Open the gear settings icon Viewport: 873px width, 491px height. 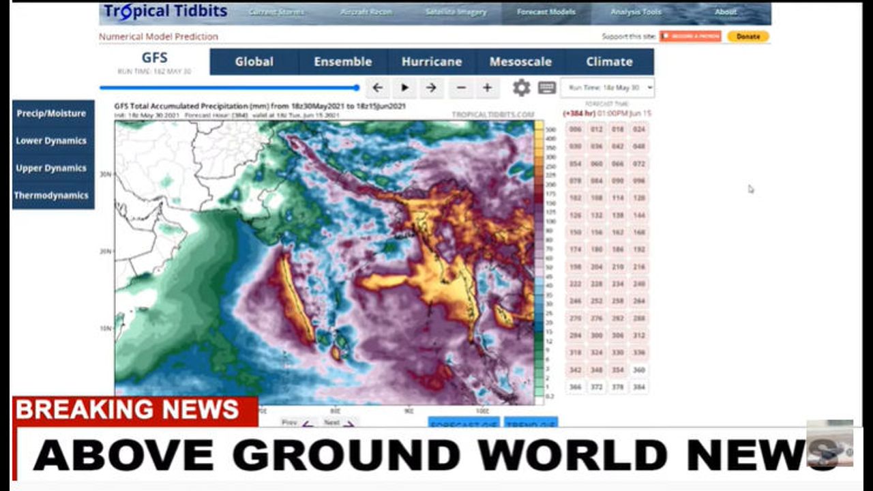click(521, 87)
